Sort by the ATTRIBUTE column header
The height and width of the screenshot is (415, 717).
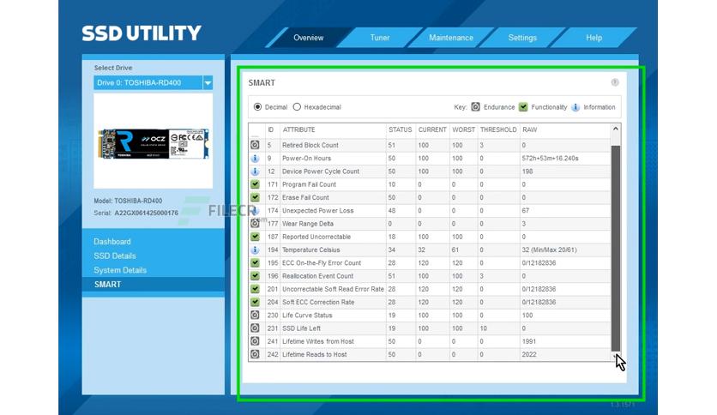[x=298, y=129]
